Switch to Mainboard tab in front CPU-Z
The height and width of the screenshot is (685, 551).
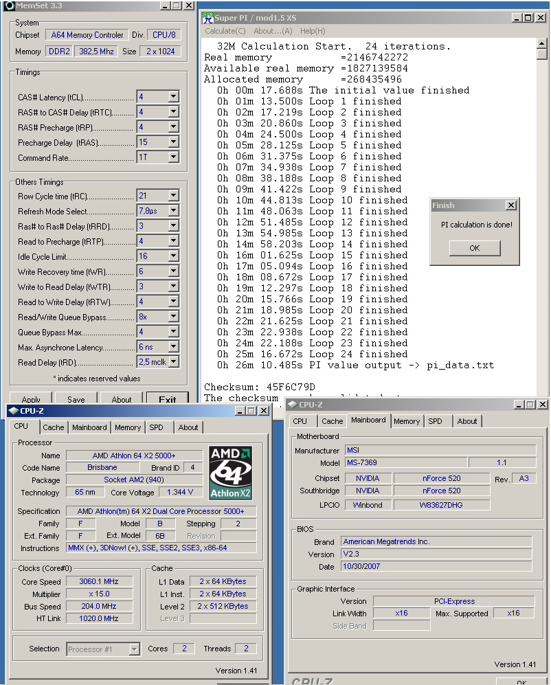tap(89, 427)
